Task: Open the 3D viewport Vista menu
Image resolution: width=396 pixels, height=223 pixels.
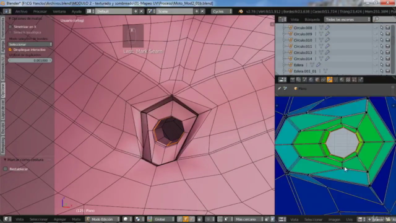Action: point(19,219)
